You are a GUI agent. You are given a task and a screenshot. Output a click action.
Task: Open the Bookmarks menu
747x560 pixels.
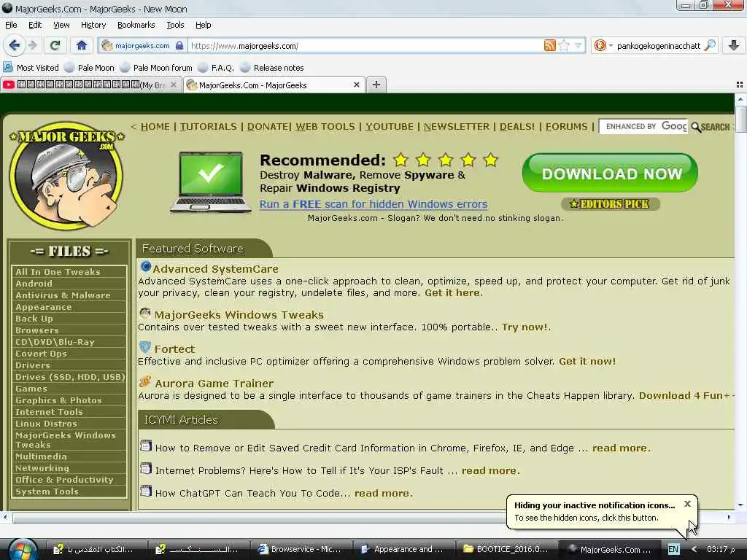(136, 25)
